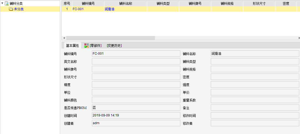Select the 辅料分类 root node label
Viewport: 300px width, 134px height.
(16, 3)
